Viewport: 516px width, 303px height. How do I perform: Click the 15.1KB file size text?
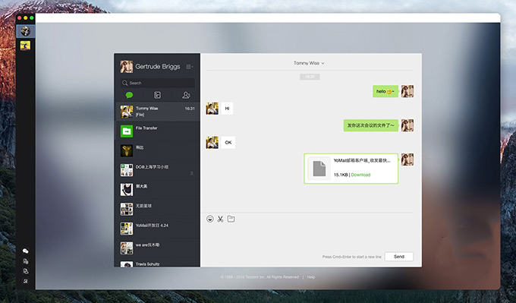(341, 175)
